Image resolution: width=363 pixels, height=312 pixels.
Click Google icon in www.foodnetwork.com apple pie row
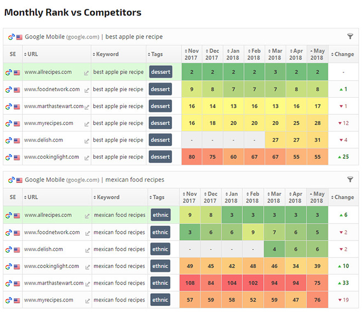(x=9, y=90)
